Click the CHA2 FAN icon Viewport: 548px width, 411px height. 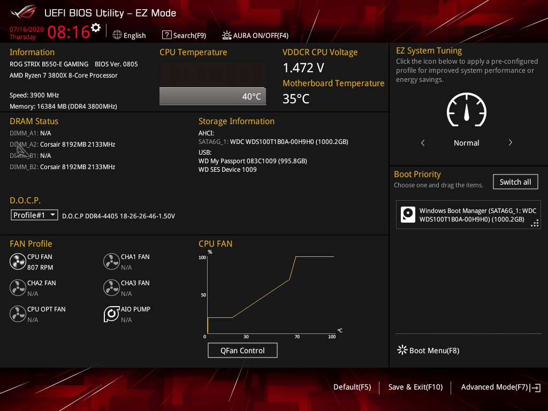(18, 287)
